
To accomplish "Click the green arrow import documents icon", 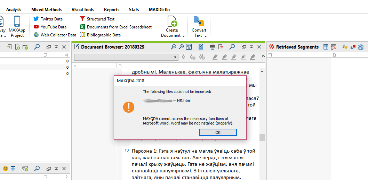I will [9, 47].
